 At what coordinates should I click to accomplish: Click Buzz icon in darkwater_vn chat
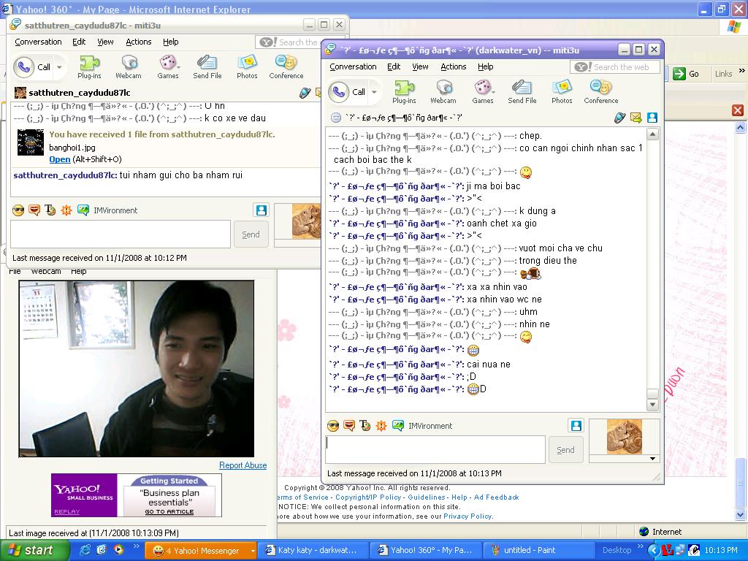coord(381,426)
